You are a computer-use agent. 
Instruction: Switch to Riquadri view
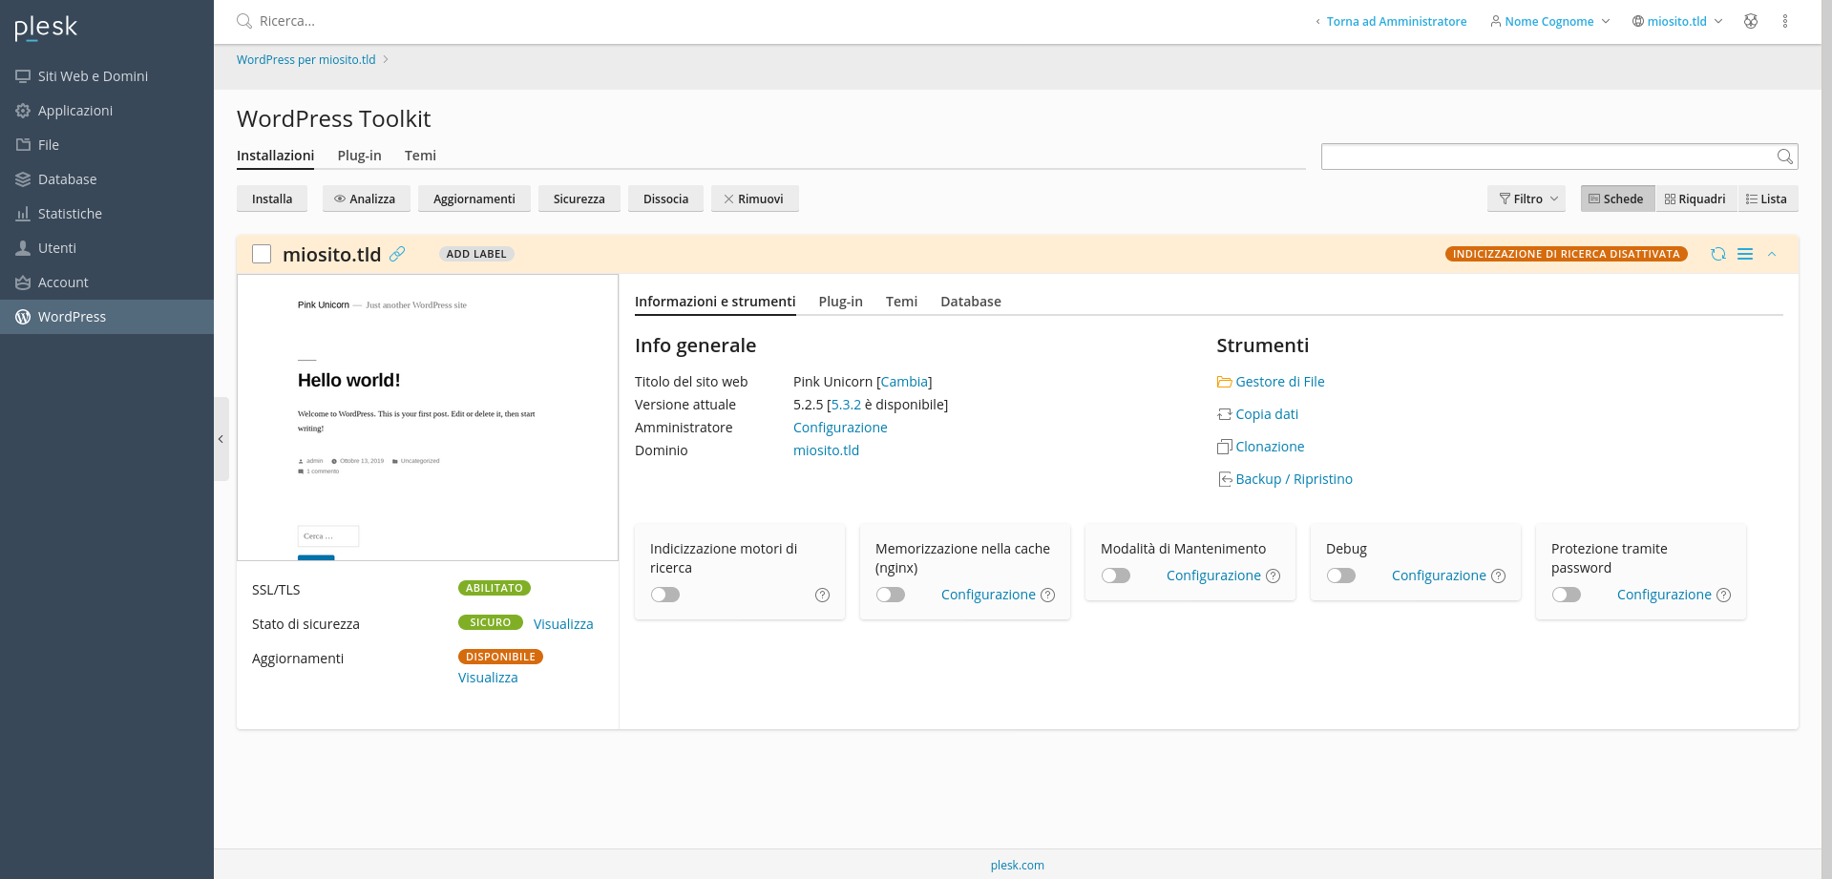pos(1695,199)
